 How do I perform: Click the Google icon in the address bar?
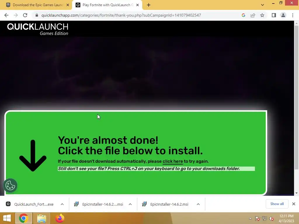tap(243, 15)
